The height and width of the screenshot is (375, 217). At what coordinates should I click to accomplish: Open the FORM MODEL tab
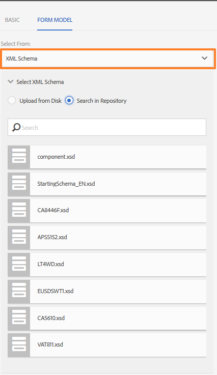tap(55, 20)
